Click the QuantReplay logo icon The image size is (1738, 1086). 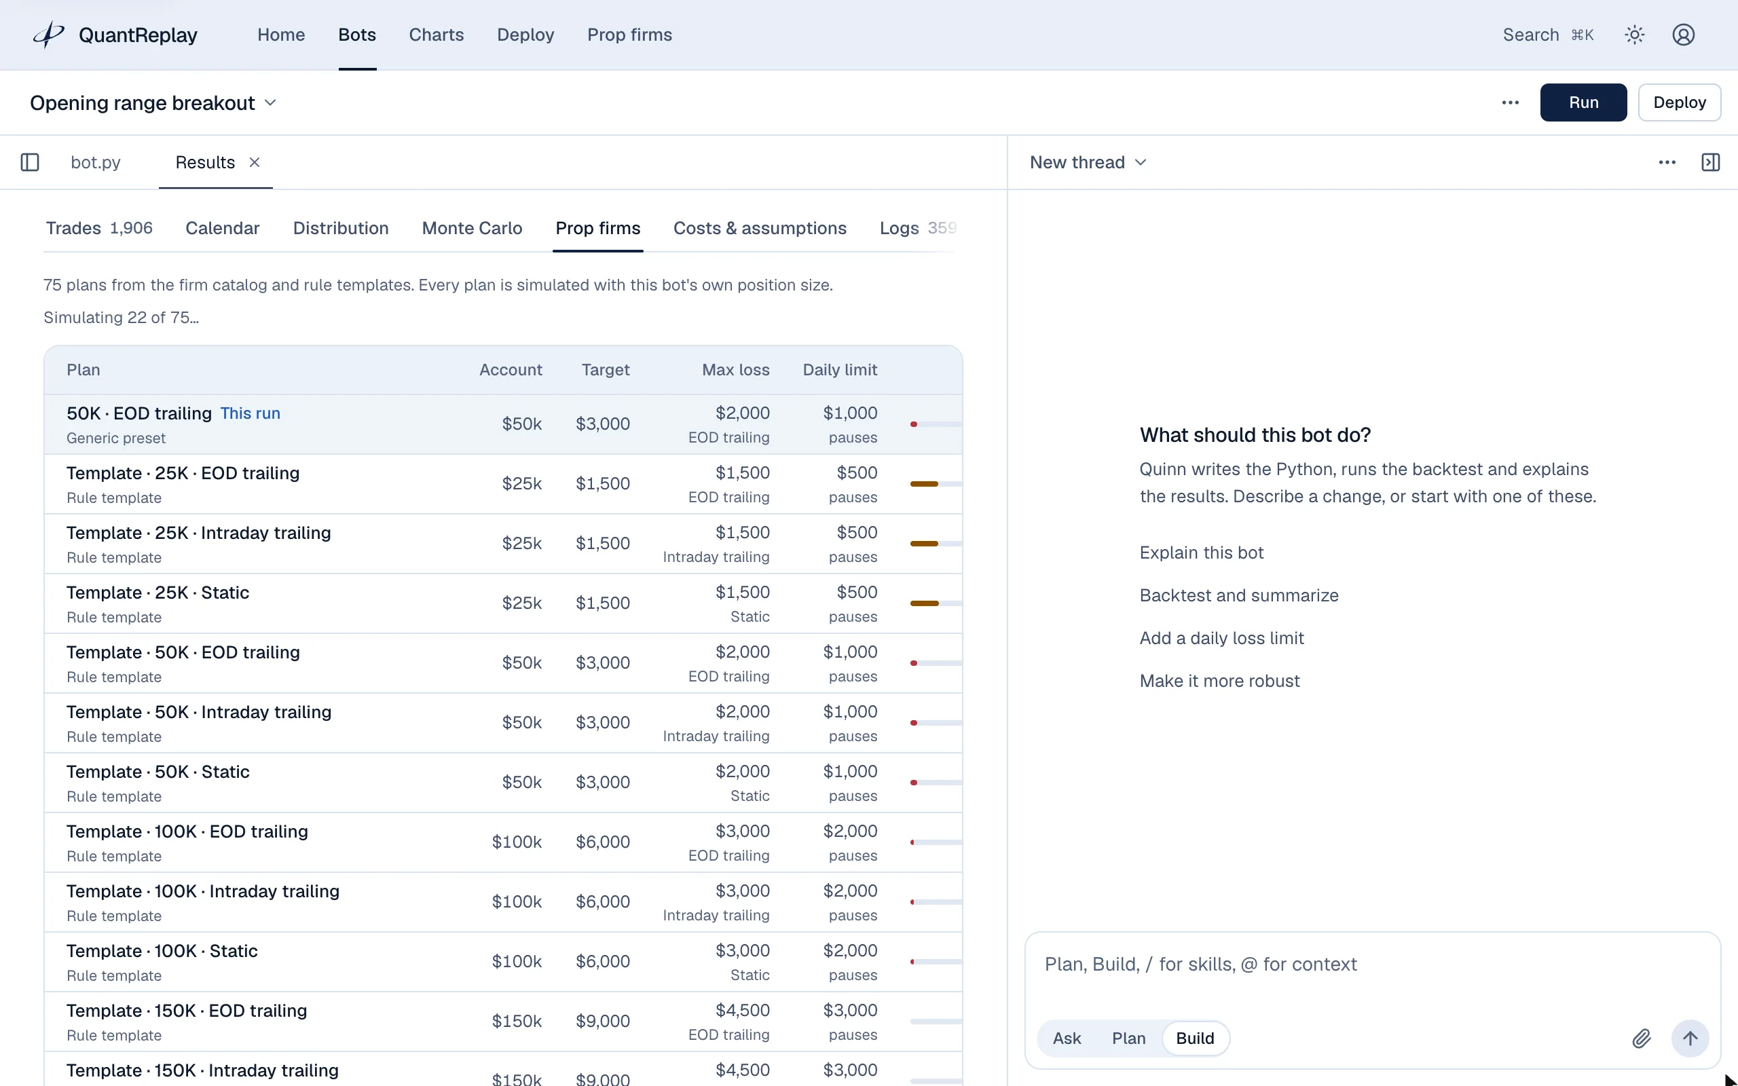49,35
